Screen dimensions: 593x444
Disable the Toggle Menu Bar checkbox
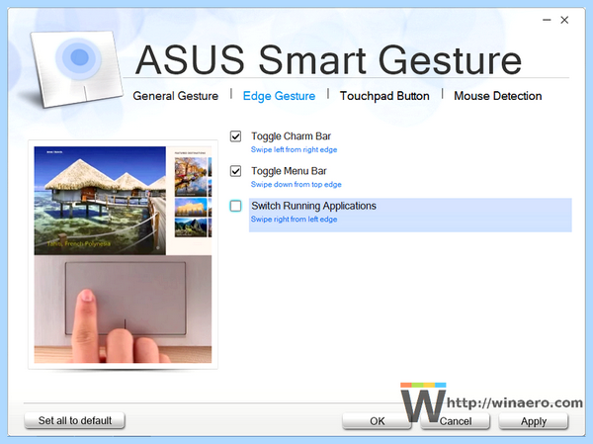tap(235, 171)
